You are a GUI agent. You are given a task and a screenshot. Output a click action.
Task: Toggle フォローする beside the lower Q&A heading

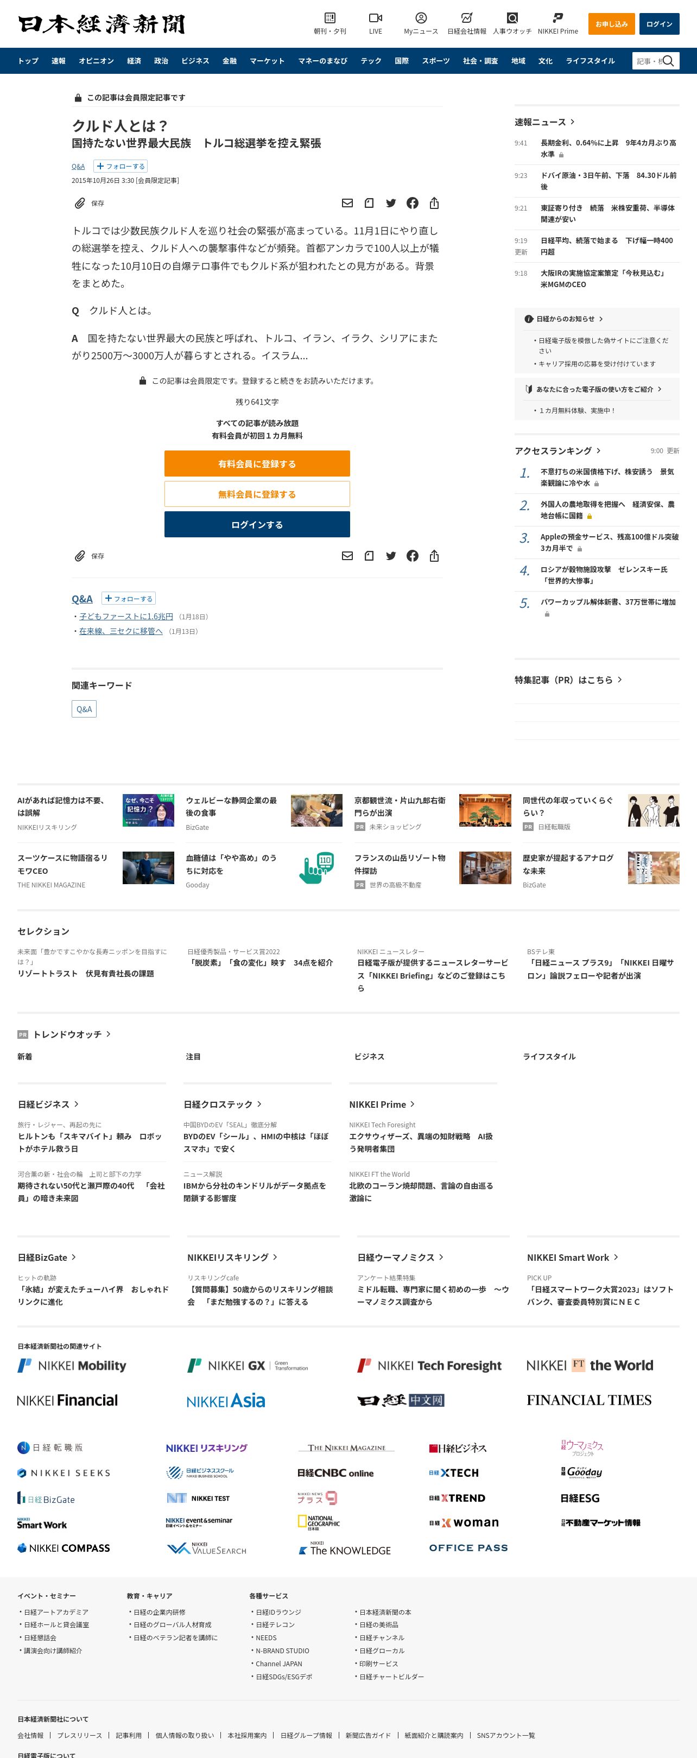click(x=128, y=599)
